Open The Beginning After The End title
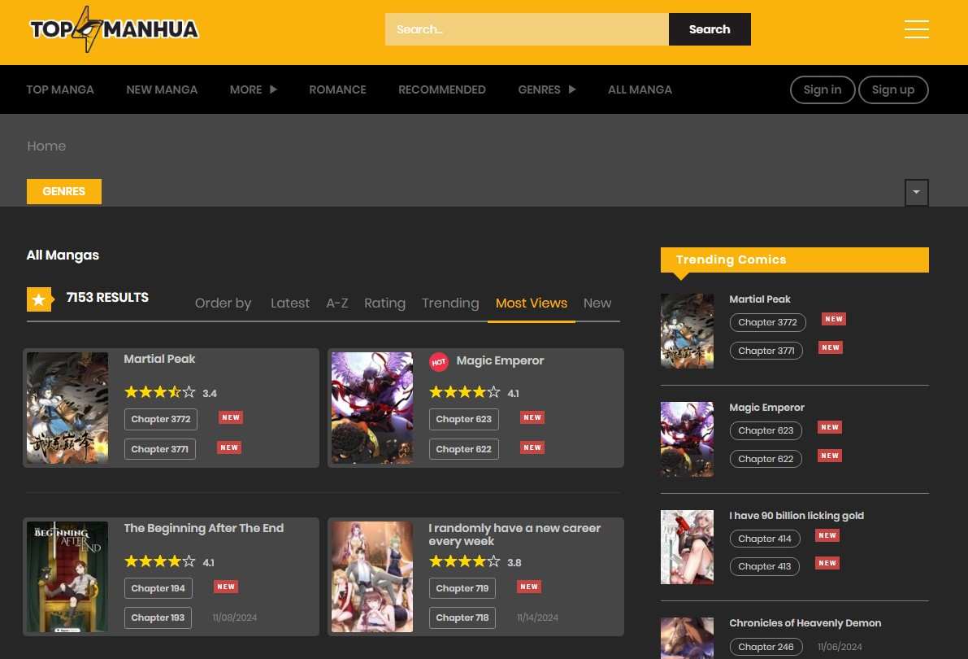The height and width of the screenshot is (659, 968). pyautogui.click(x=204, y=528)
